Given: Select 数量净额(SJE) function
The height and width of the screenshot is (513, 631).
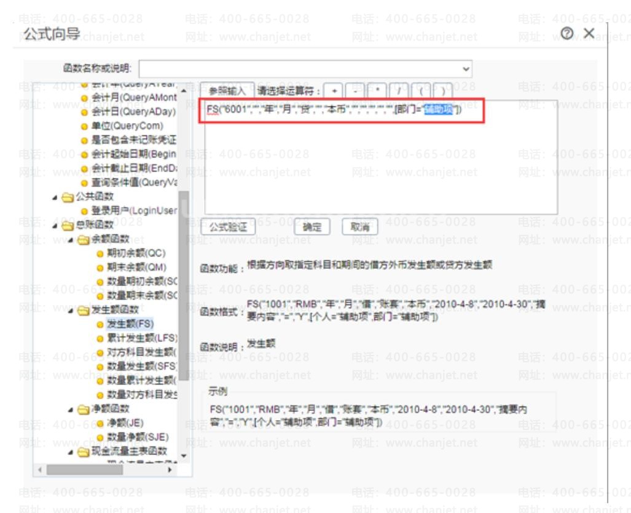Looking at the screenshot, I should [x=138, y=437].
